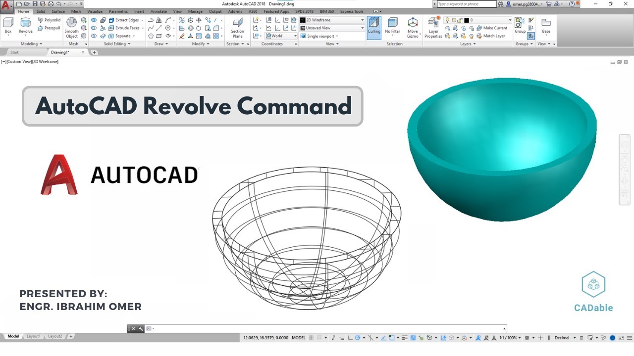The width and height of the screenshot is (634, 356).
Task: Expand the Solid Editing panel
Action: click(x=117, y=44)
